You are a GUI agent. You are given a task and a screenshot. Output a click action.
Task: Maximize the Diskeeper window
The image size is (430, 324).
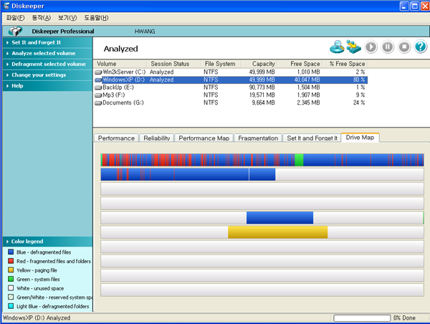click(415, 6)
